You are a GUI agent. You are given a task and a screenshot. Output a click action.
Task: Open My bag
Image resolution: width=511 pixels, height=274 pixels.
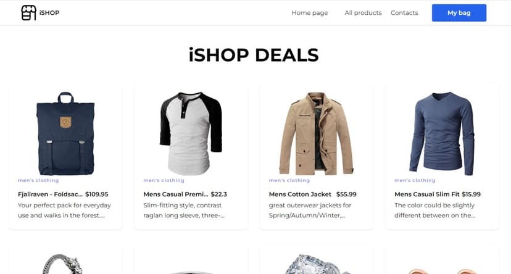click(459, 13)
